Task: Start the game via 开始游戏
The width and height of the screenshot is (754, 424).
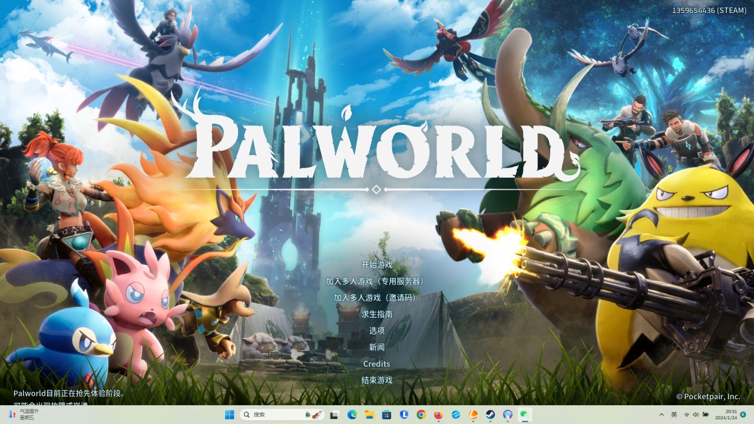Action: 377,265
